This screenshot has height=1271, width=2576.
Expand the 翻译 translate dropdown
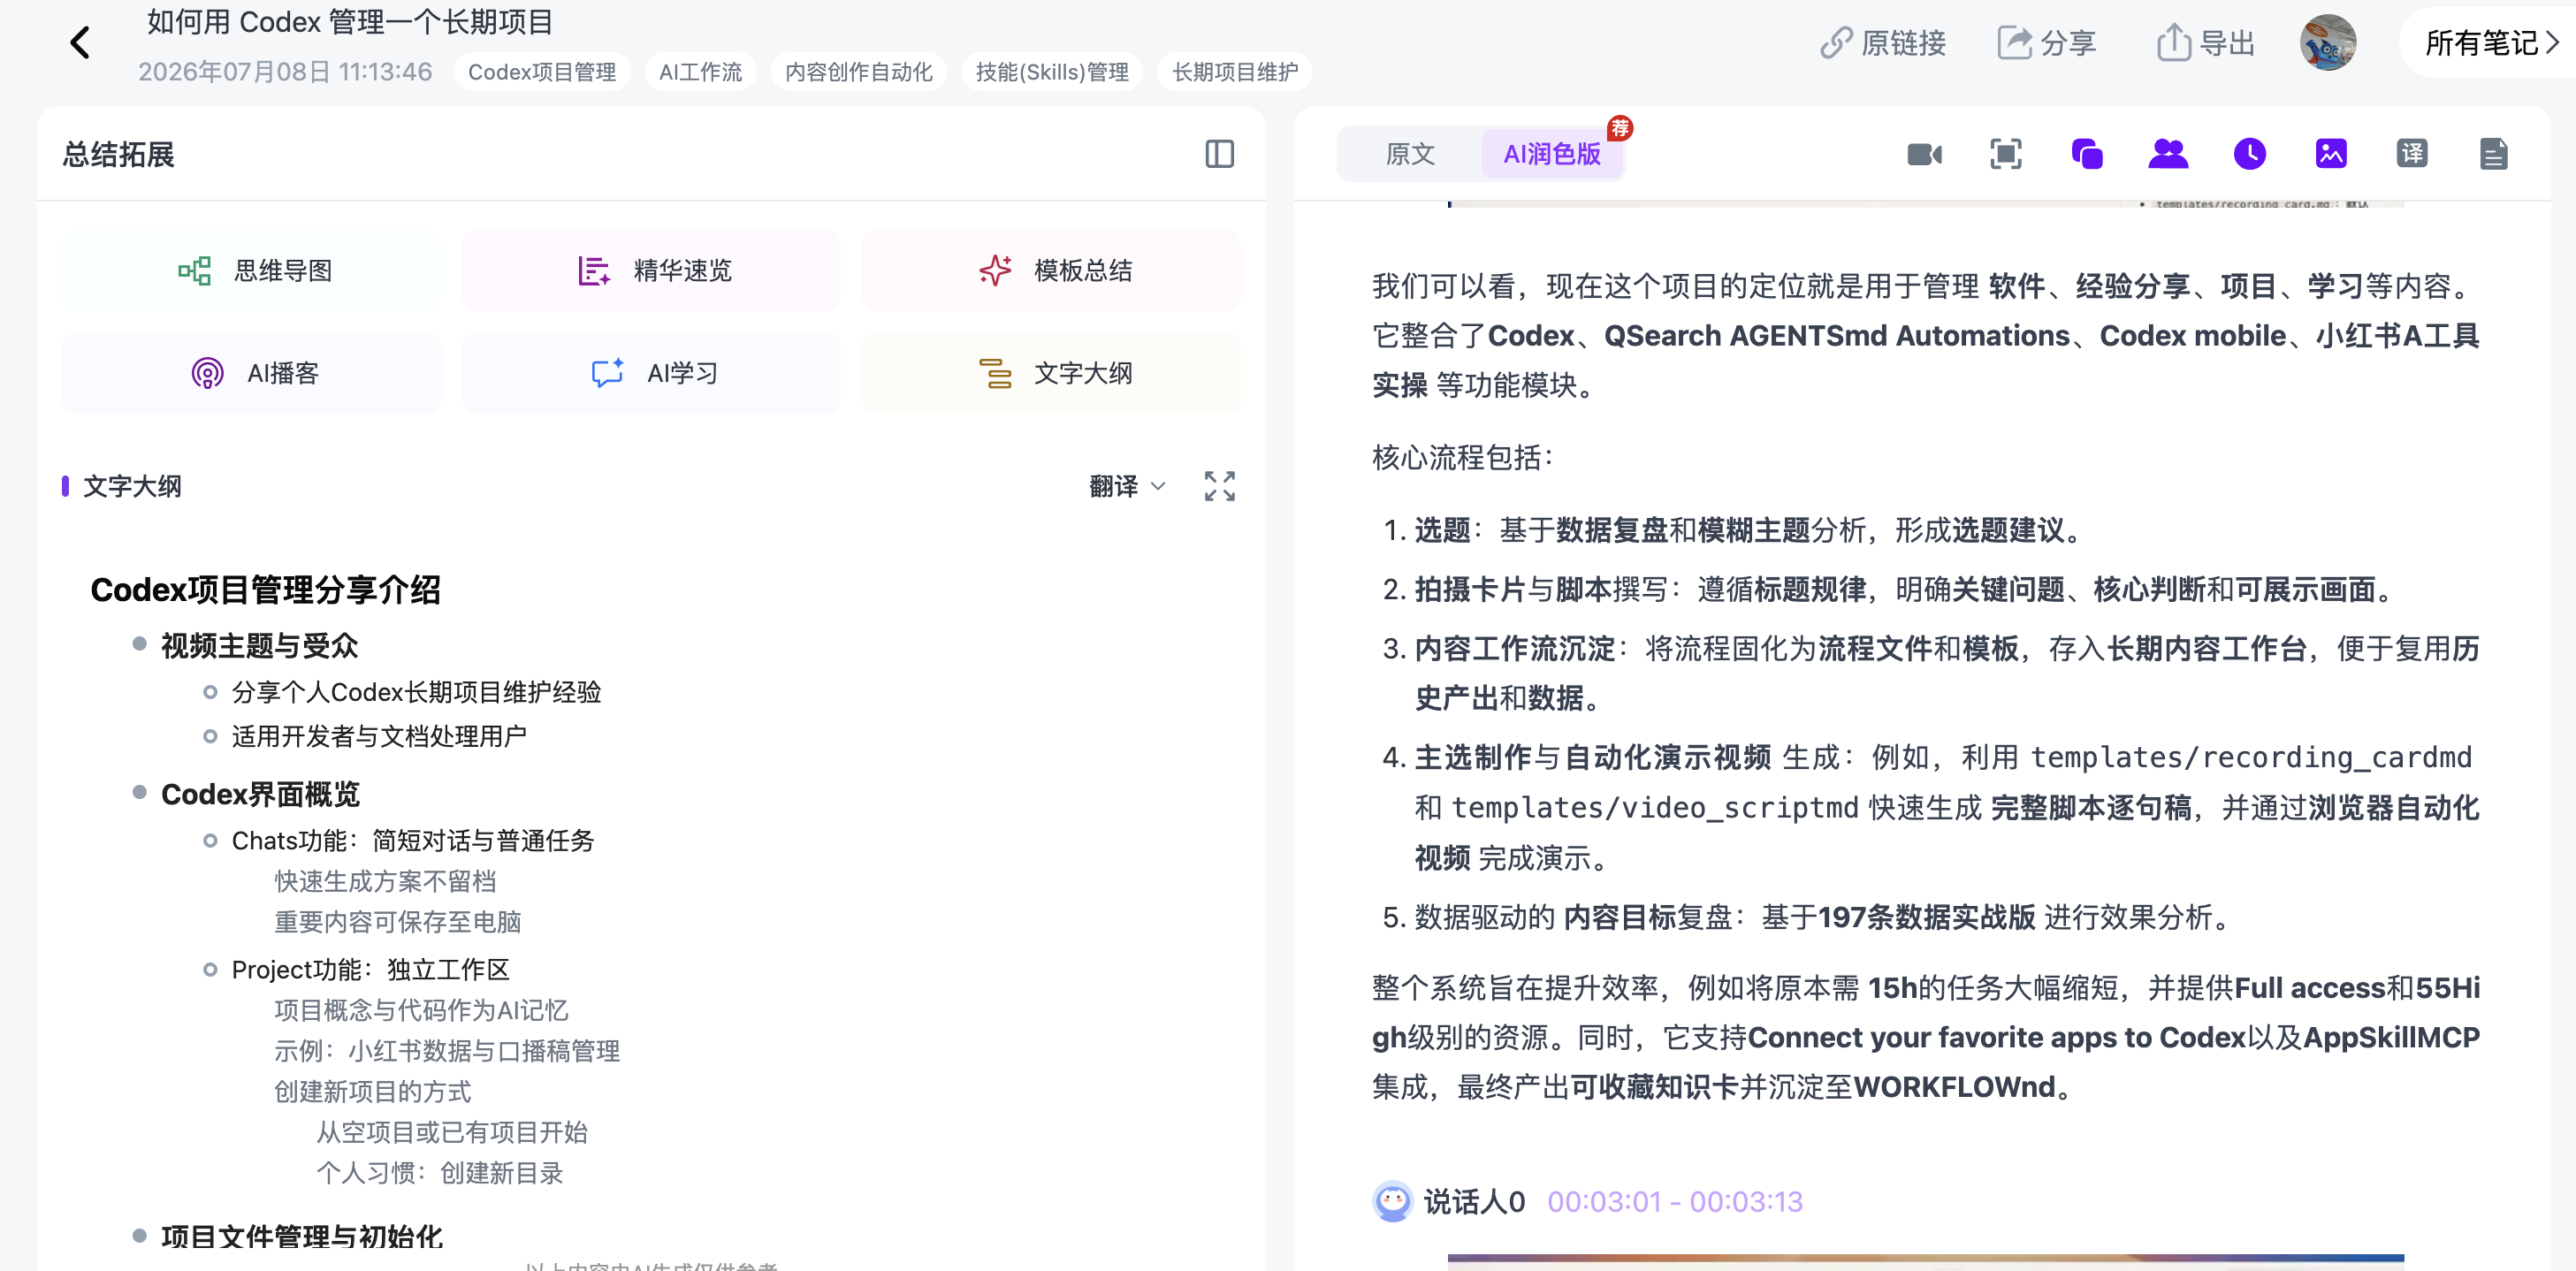pyautogui.click(x=1127, y=487)
